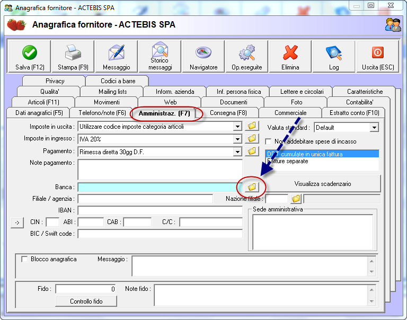
Task: Click the Fido amount field
Action: point(85,289)
